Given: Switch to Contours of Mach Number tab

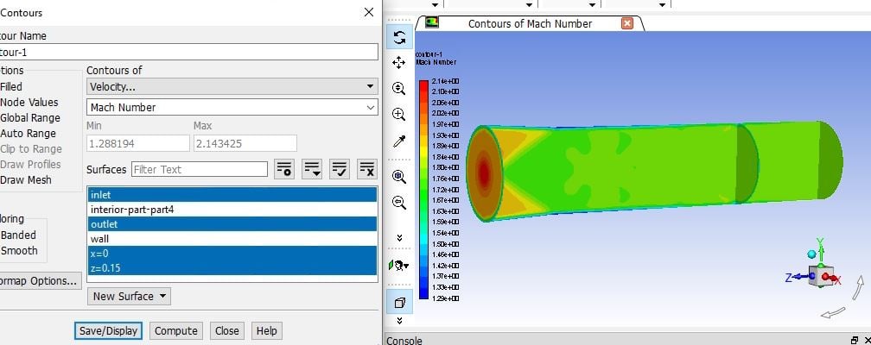Looking at the screenshot, I should coord(530,23).
